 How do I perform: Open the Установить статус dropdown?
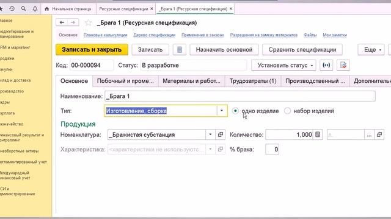(283, 65)
